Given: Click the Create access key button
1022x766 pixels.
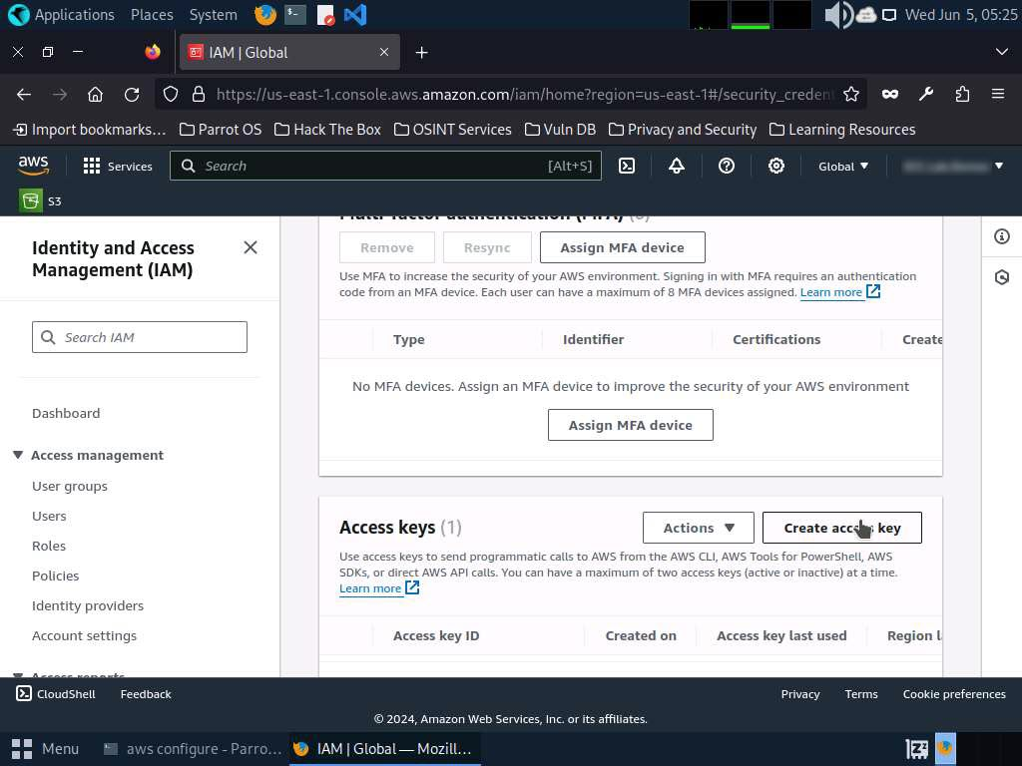Looking at the screenshot, I should point(841,528).
